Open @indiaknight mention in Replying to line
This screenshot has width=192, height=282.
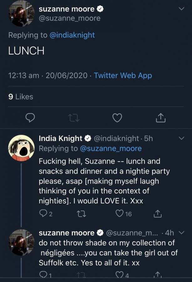[x=72, y=35]
